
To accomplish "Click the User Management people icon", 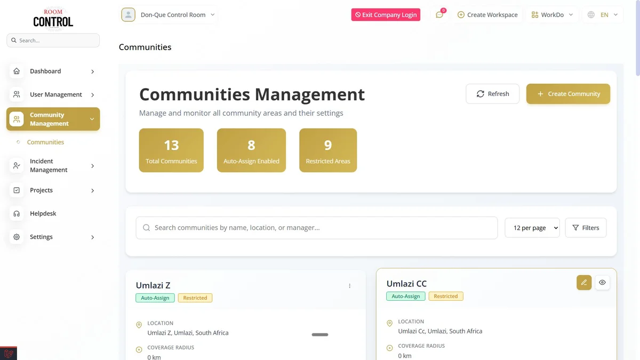I will pos(17,94).
